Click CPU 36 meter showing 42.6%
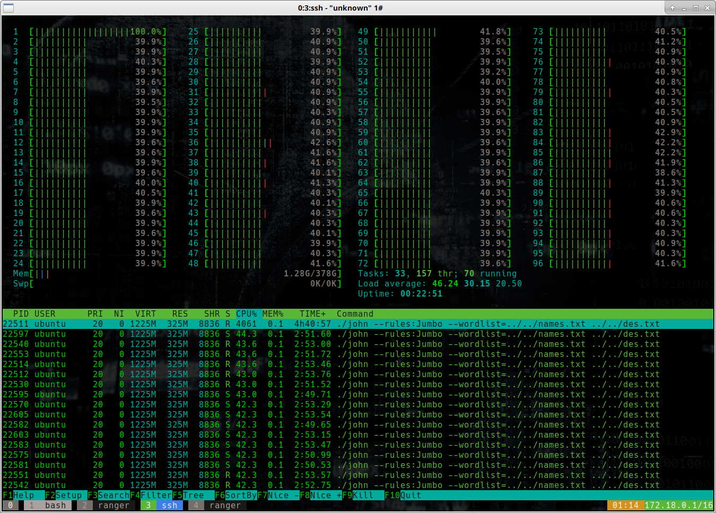 pos(265,143)
